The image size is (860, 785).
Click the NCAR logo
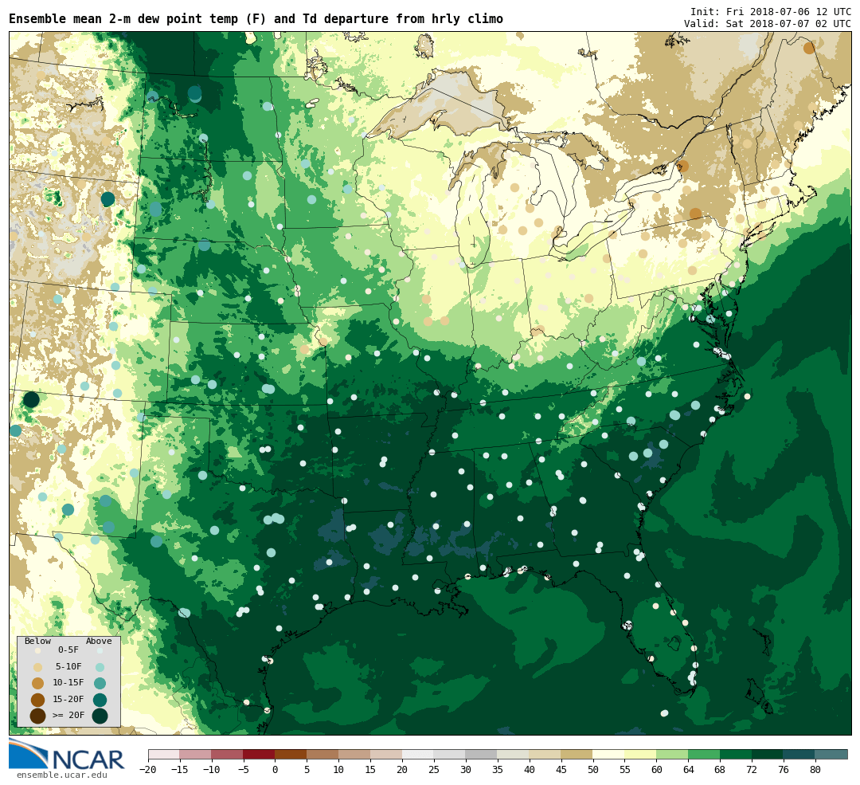pyautogui.click(x=67, y=755)
